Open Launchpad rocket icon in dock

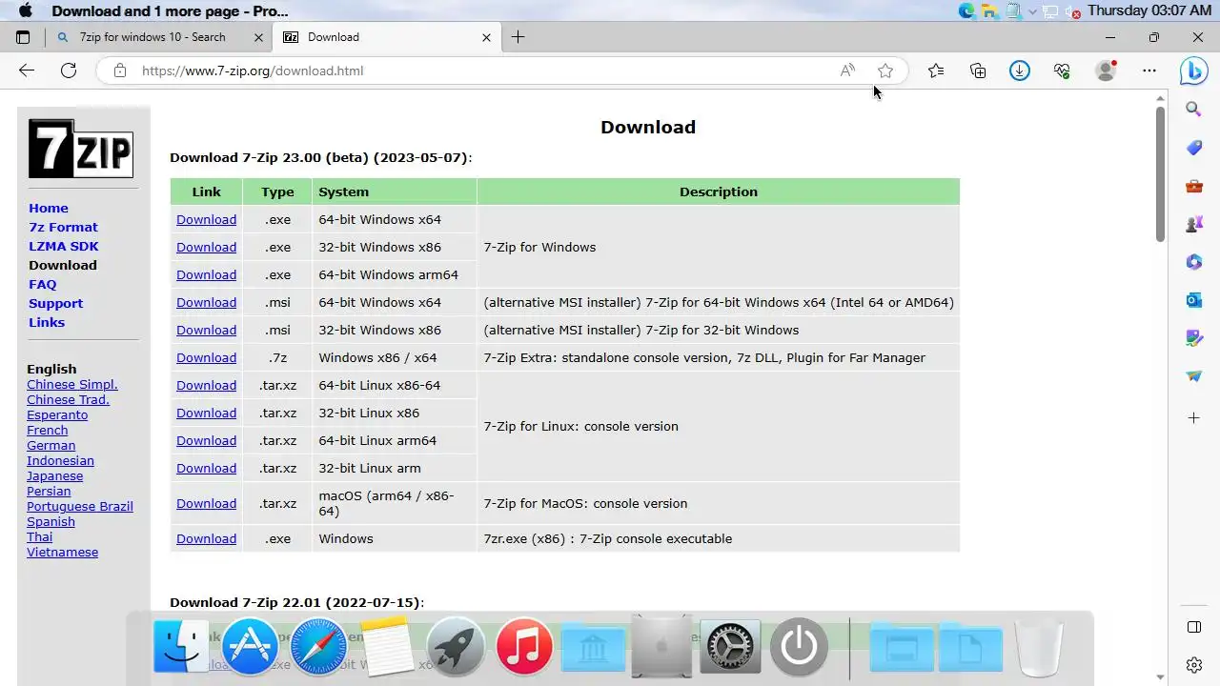click(456, 646)
